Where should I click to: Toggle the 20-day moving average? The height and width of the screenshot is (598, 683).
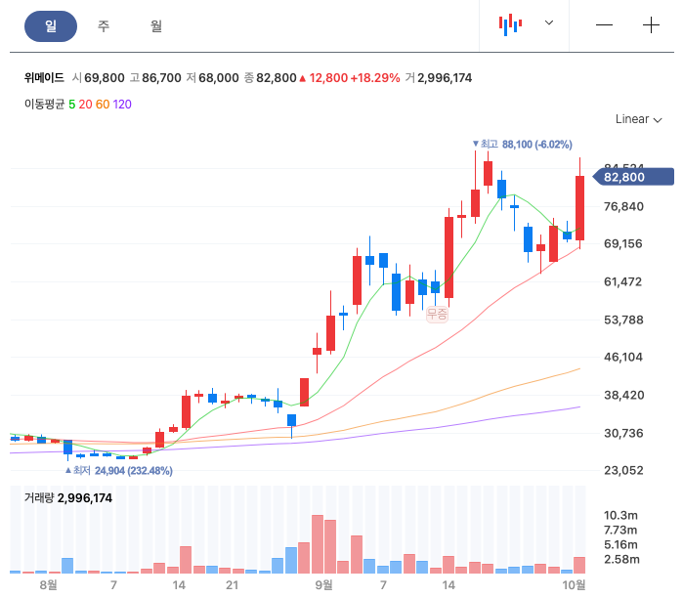click(x=85, y=105)
